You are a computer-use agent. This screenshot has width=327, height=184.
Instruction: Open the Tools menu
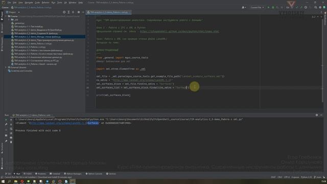tap(60, 3)
